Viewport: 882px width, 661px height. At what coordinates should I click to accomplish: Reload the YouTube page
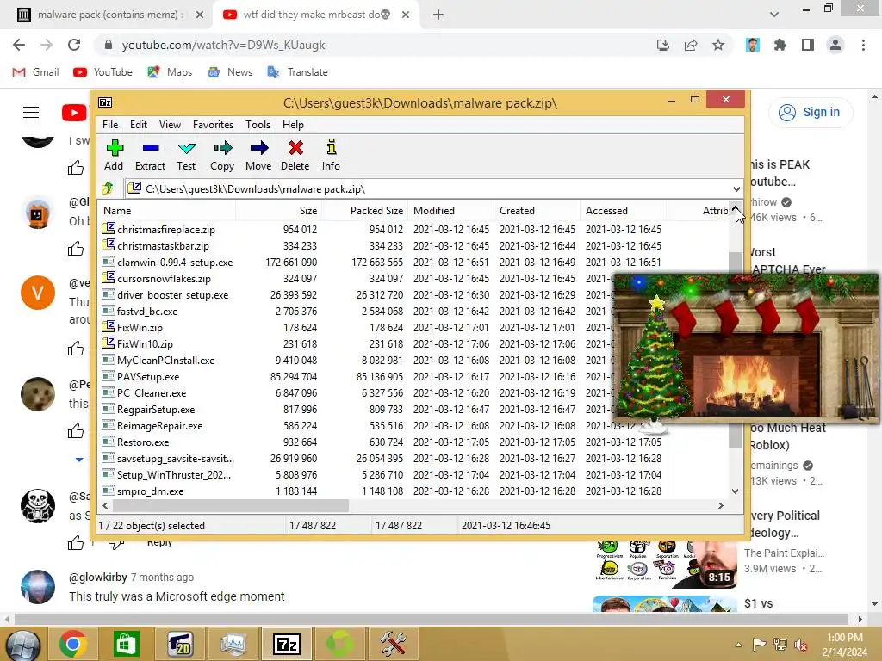[x=74, y=45]
